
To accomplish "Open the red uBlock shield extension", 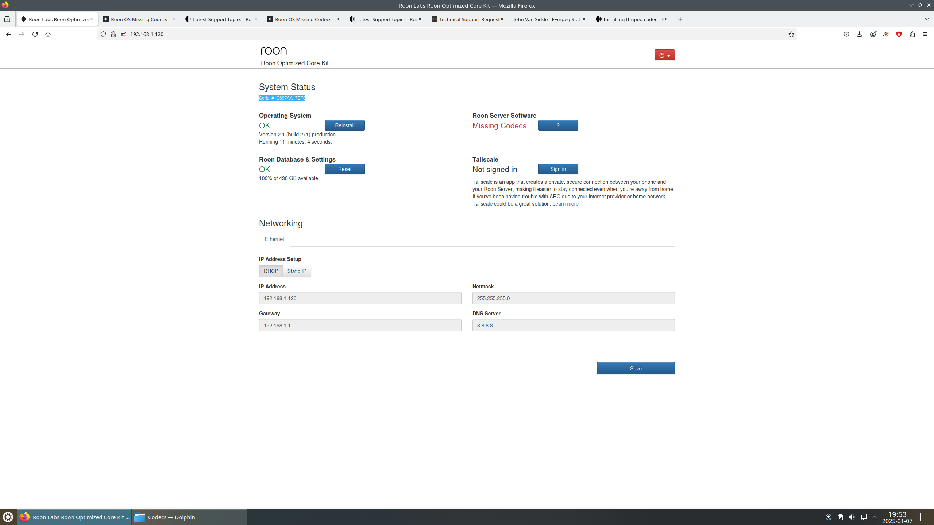I will tap(899, 34).
